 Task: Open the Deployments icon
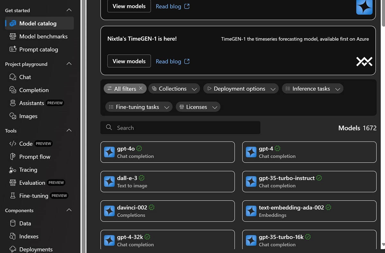[13, 249]
